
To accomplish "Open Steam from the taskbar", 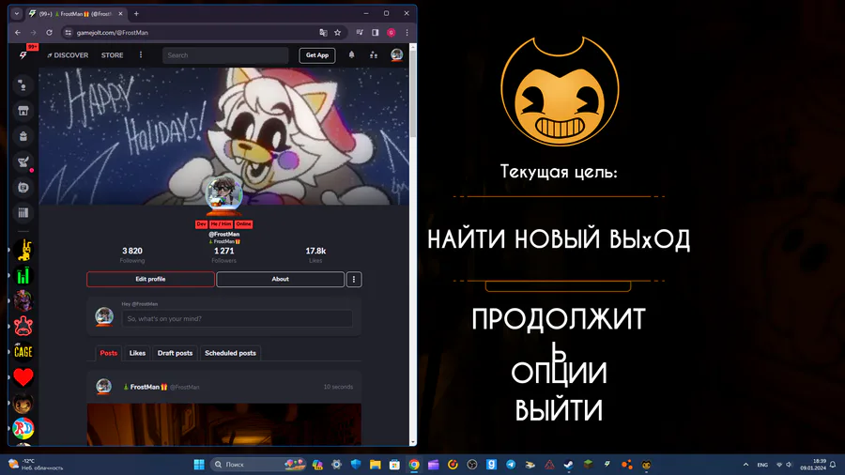I will 569,465.
